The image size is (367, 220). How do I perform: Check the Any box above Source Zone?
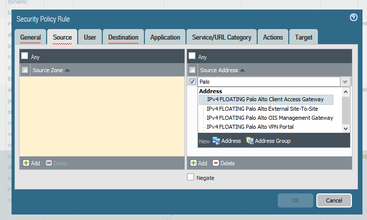tap(25, 56)
